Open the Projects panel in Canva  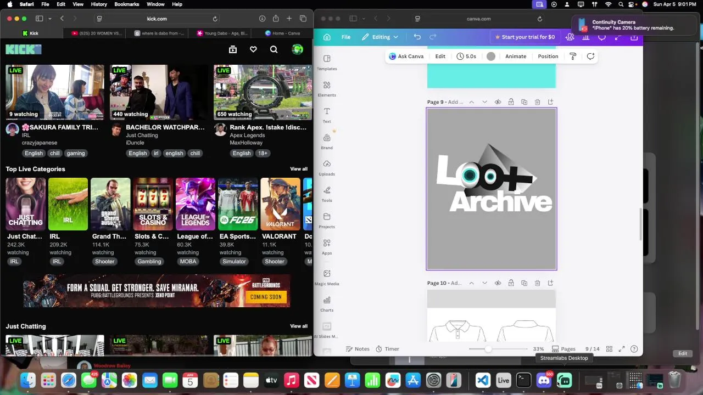tap(327, 221)
